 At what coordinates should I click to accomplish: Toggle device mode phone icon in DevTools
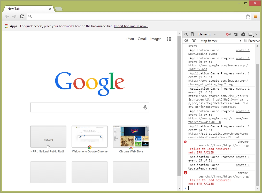pos(192,34)
